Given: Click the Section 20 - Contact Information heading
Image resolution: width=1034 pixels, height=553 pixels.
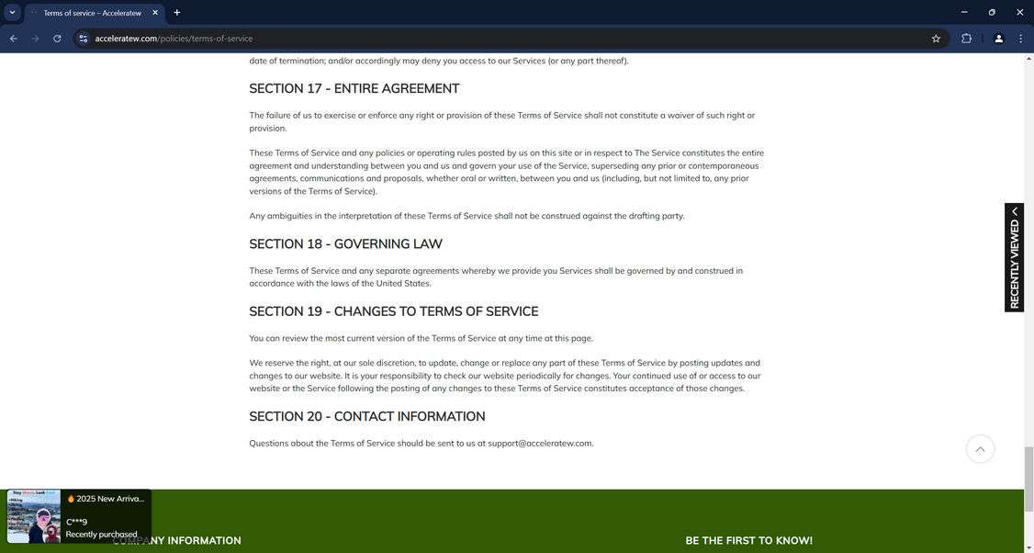Looking at the screenshot, I should (x=367, y=416).
